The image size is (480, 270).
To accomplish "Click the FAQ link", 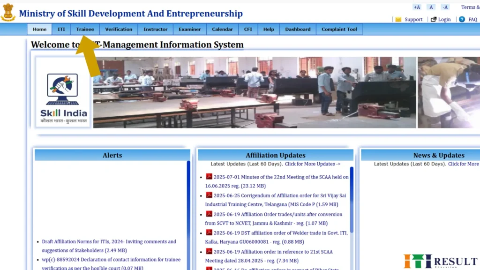I will 472,19.
